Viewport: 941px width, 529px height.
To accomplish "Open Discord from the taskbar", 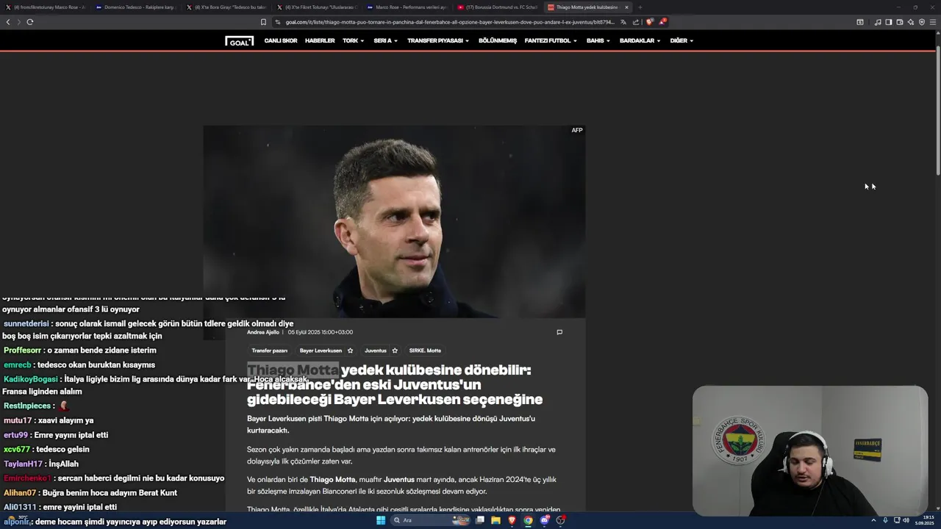I will (x=545, y=520).
